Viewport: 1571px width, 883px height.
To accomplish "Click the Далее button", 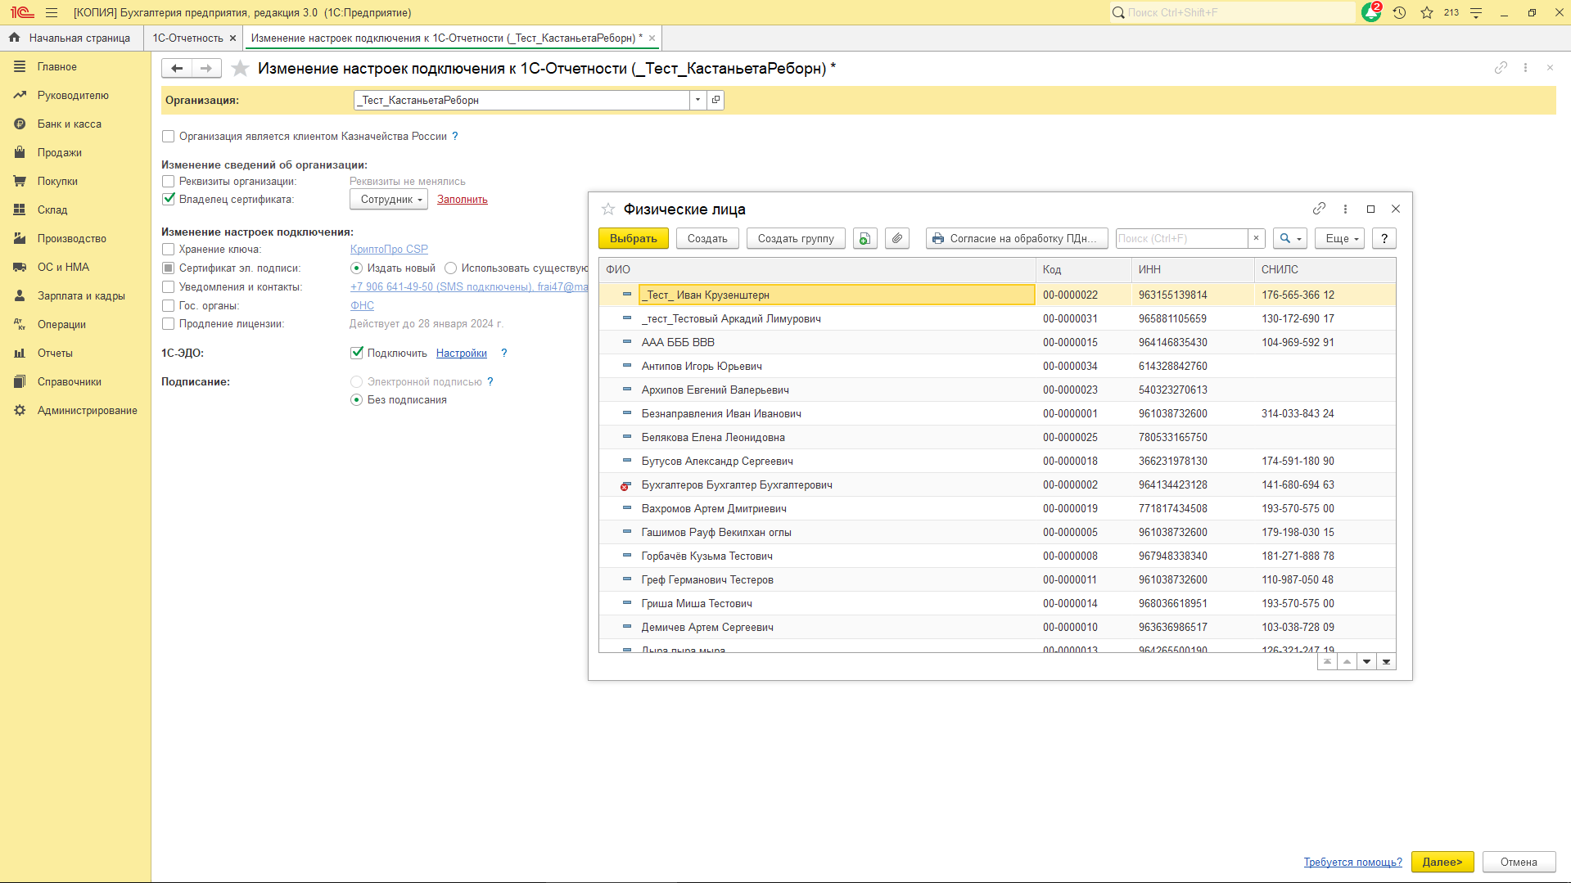I will tap(1442, 862).
